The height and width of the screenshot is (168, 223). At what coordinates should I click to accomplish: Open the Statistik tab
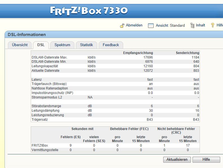click(87, 45)
